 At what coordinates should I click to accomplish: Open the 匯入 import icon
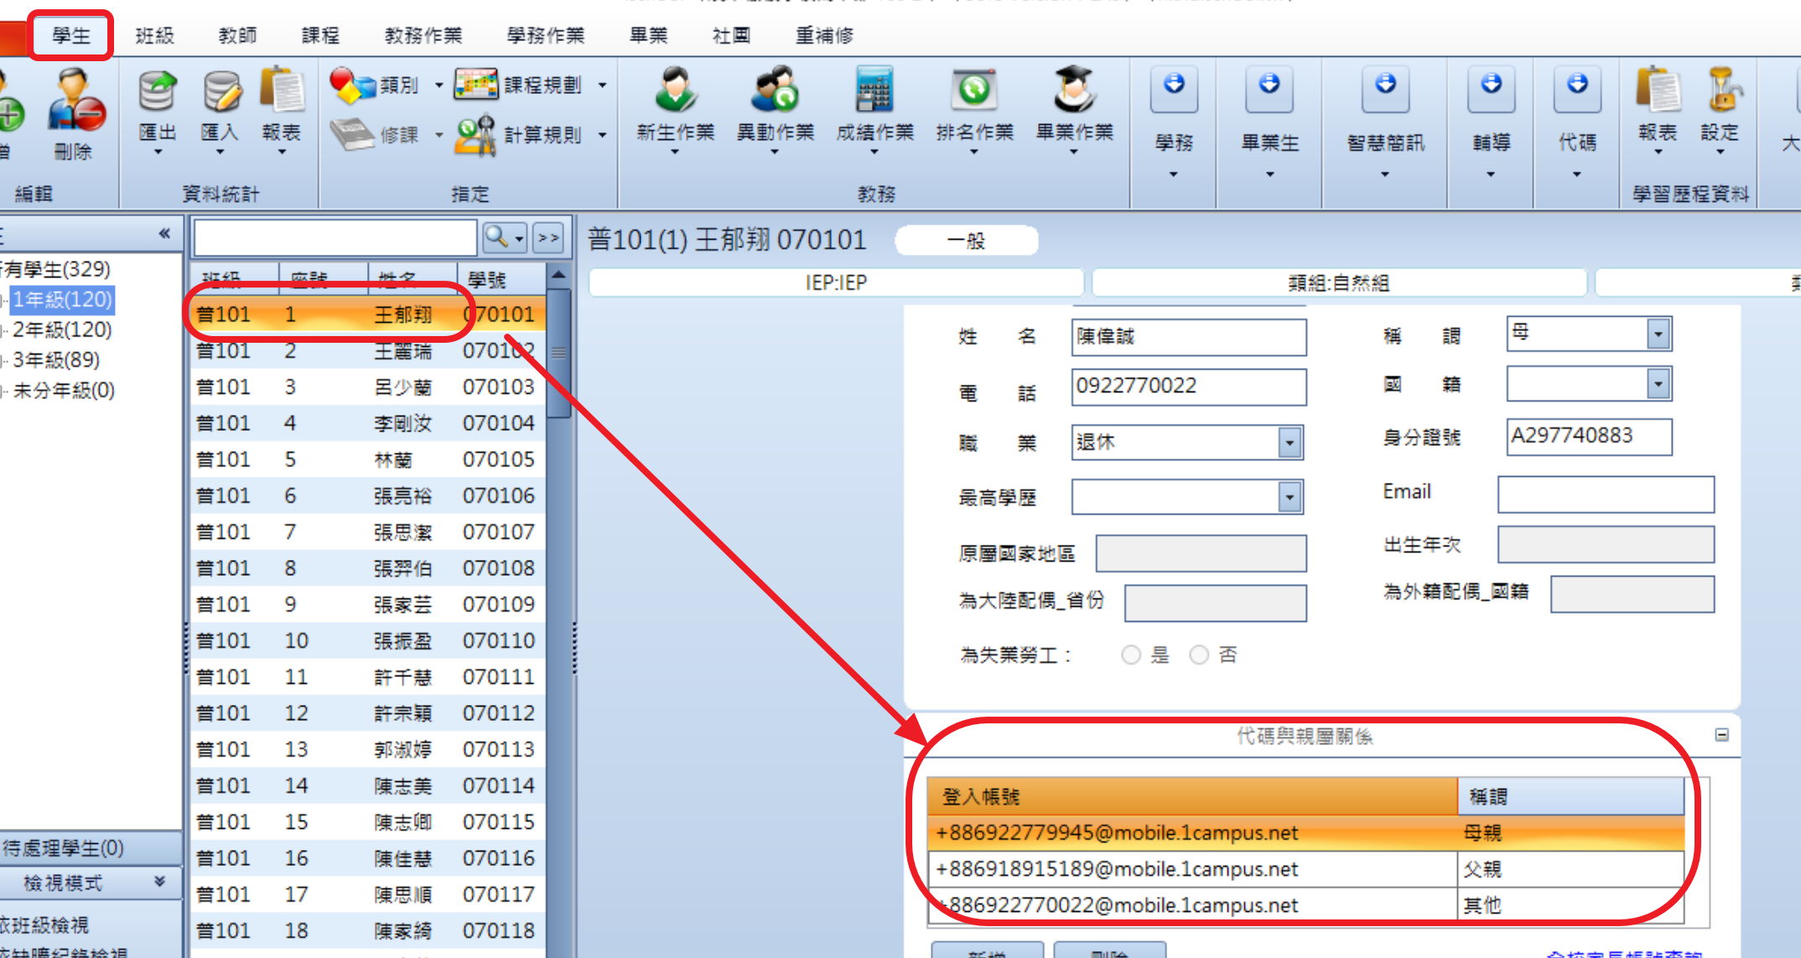tap(221, 92)
